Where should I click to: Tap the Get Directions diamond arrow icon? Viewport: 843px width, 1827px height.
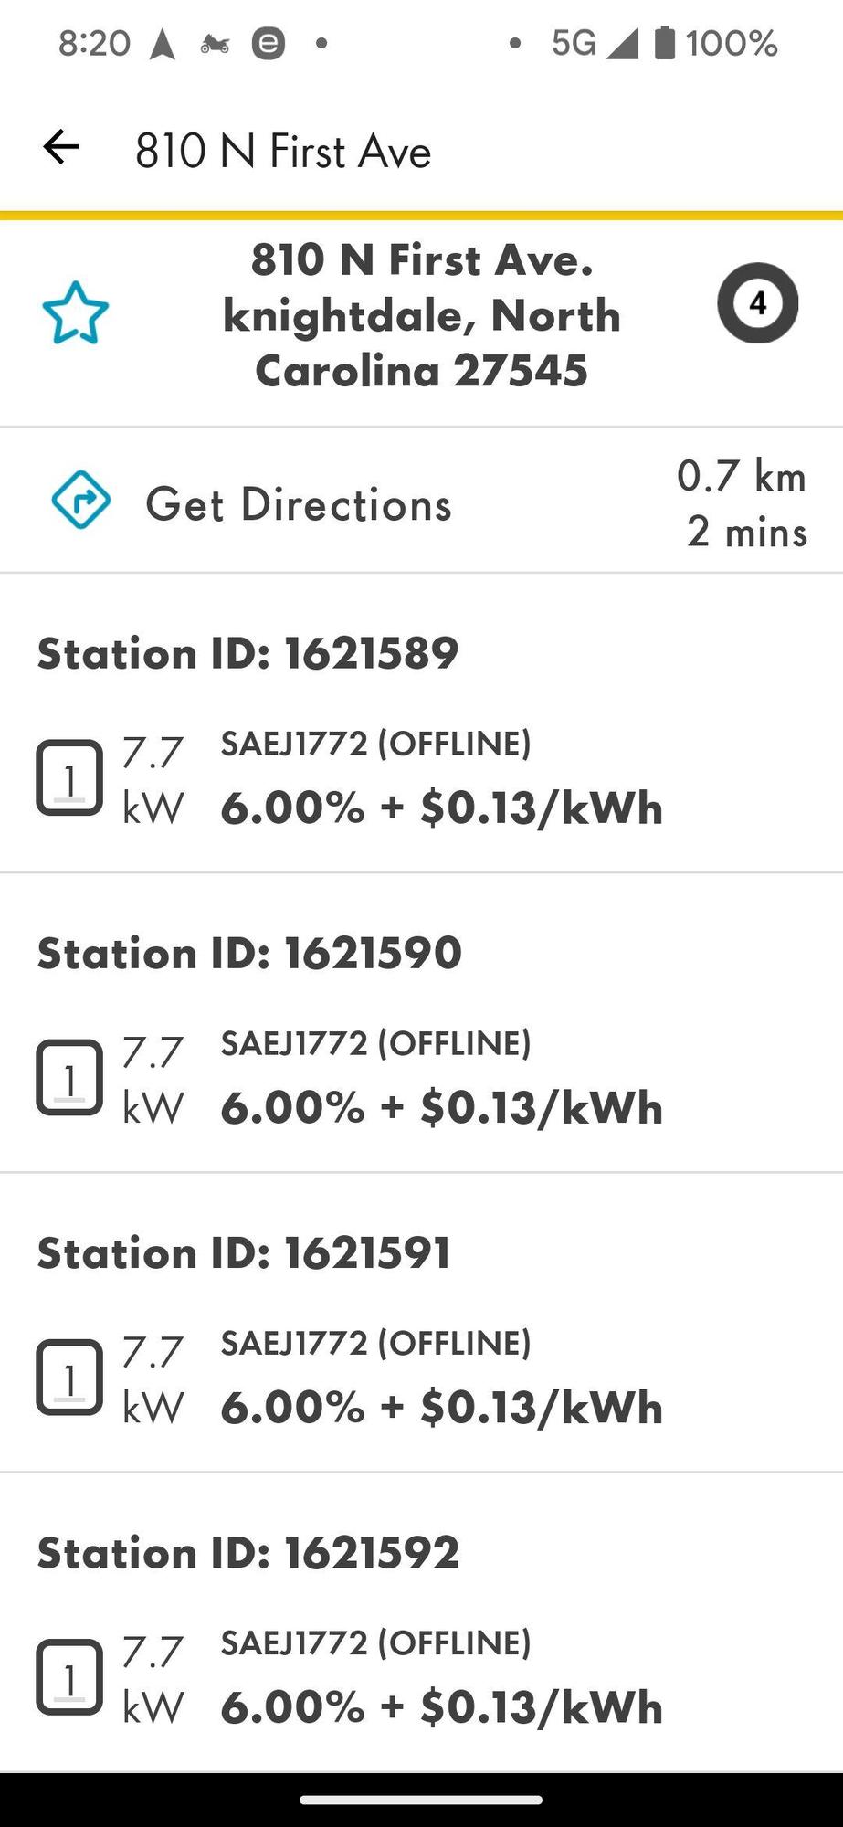81,501
